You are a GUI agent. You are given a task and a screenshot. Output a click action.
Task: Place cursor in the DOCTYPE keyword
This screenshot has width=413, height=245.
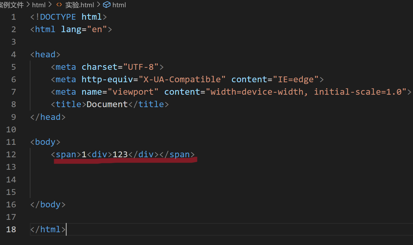58,17
